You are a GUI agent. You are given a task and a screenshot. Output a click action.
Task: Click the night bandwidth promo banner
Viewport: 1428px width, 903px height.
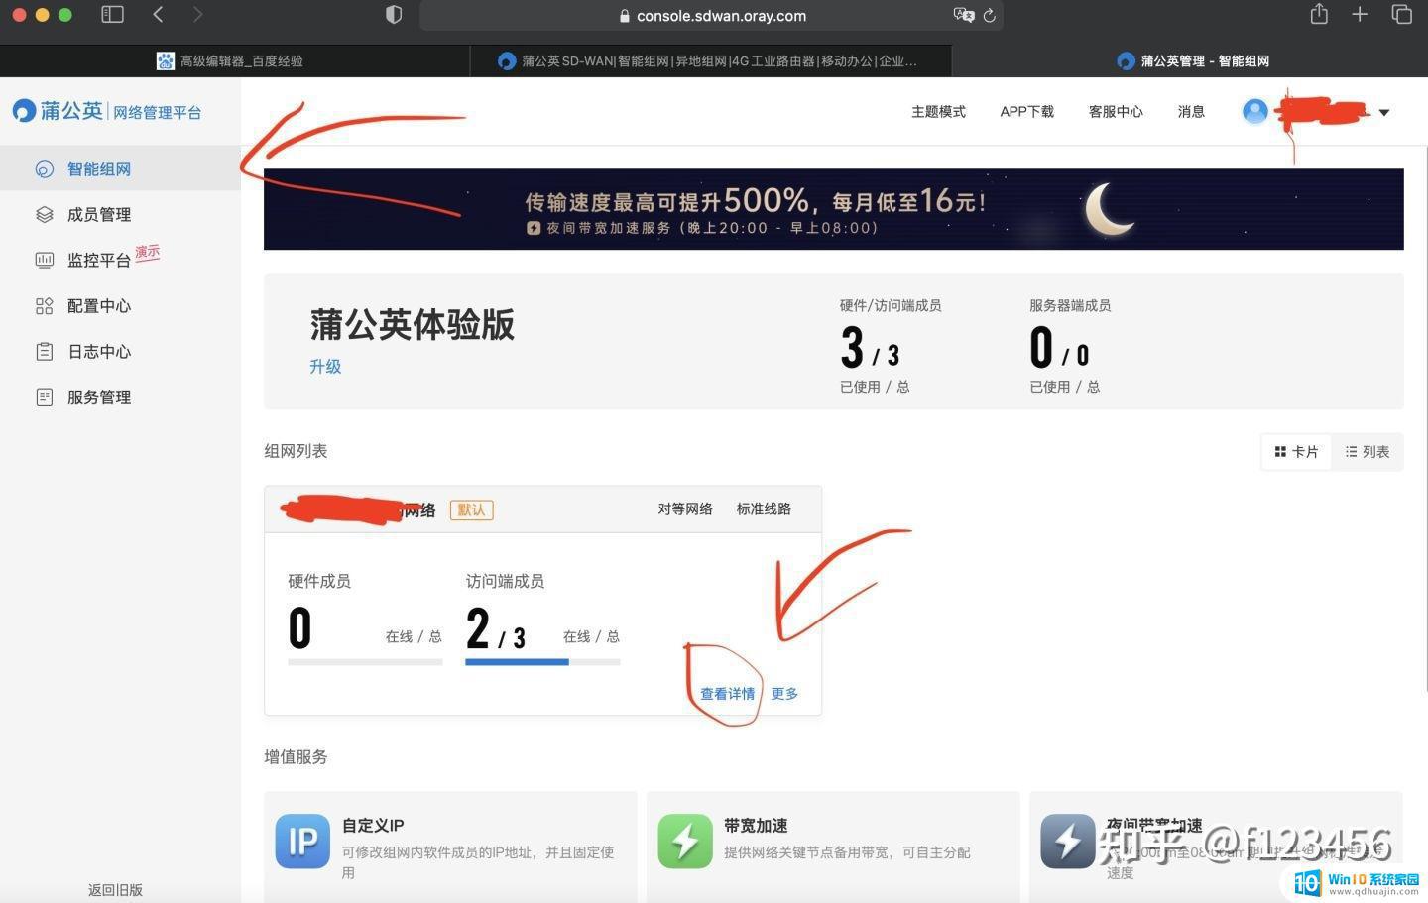(833, 208)
